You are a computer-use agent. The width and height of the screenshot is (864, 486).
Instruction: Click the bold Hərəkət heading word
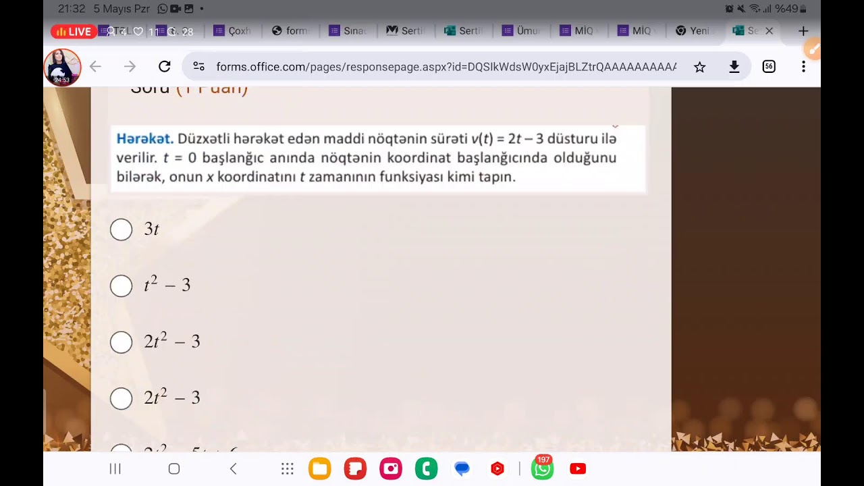145,138
